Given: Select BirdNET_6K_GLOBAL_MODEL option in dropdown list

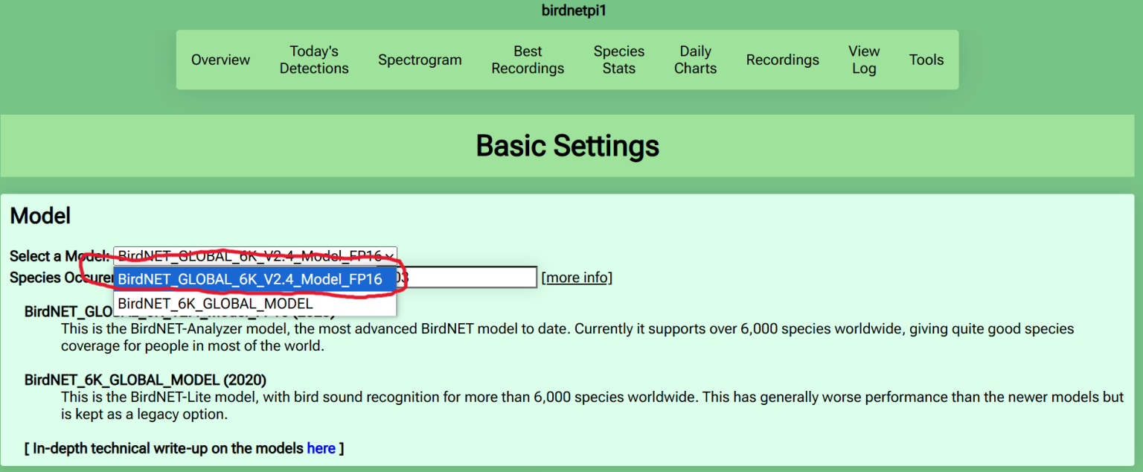Looking at the screenshot, I should point(216,304).
